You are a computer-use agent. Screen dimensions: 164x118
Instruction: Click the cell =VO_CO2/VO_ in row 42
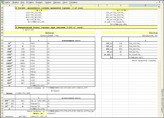(39, 13)
